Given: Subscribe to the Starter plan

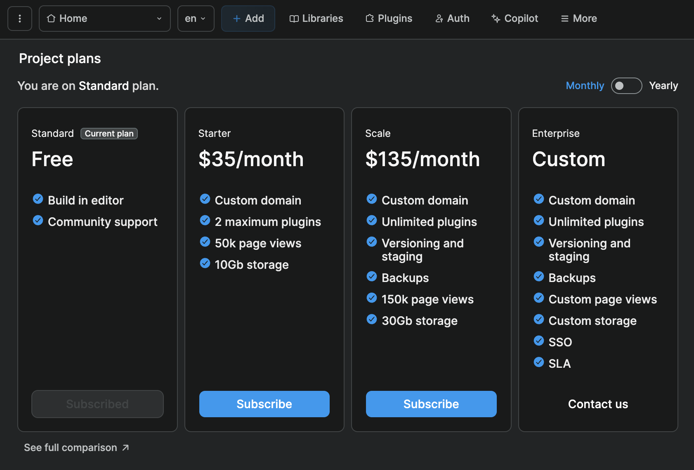Looking at the screenshot, I should 264,404.
